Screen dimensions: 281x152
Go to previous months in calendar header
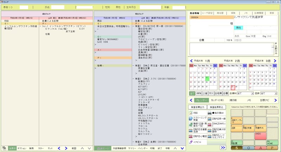pyautogui.click(x=191, y=61)
